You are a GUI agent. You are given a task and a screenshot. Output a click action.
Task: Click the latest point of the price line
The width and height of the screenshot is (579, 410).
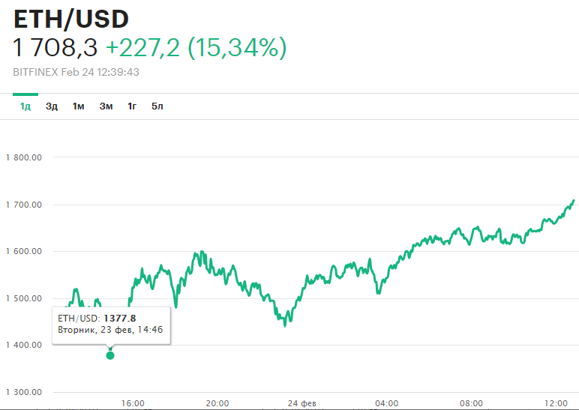coord(574,200)
